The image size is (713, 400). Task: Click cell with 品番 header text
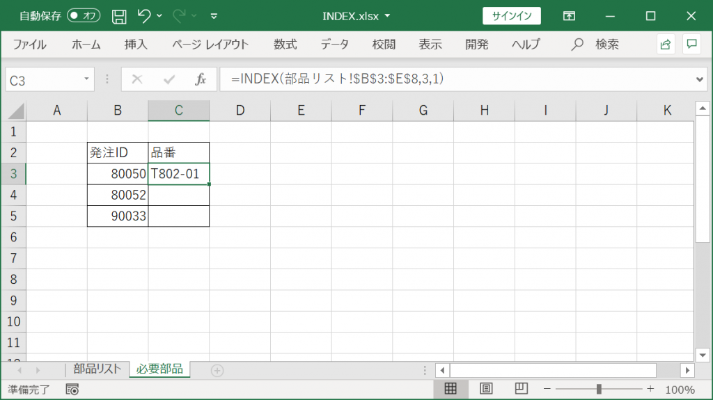pos(179,153)
